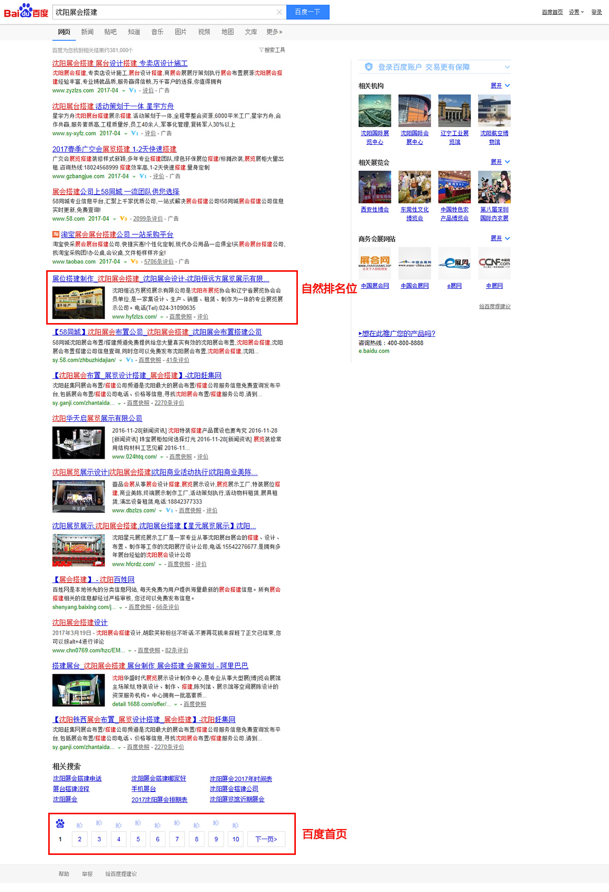
Task: Switch to the 新闻 tab
Action: tap(87, 32)
